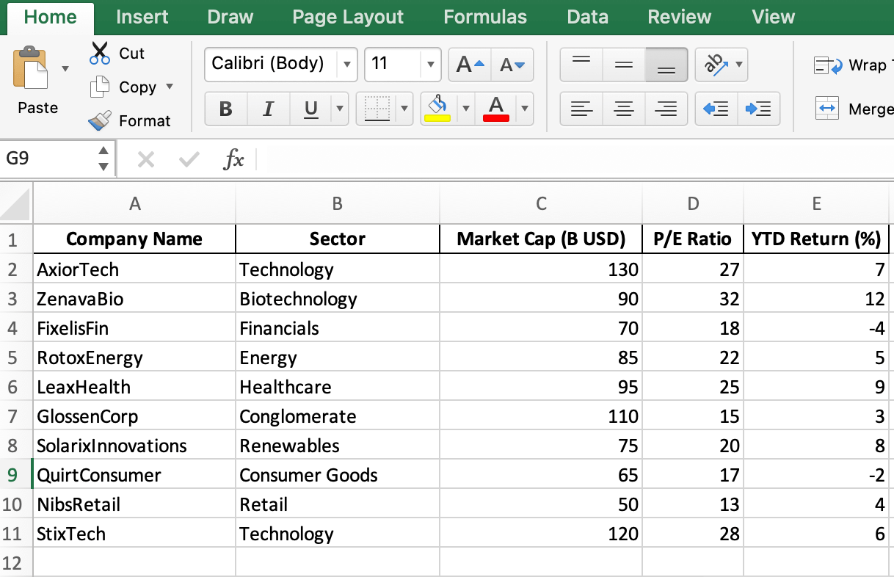Select all cells via corner triangle

point(16,204)
